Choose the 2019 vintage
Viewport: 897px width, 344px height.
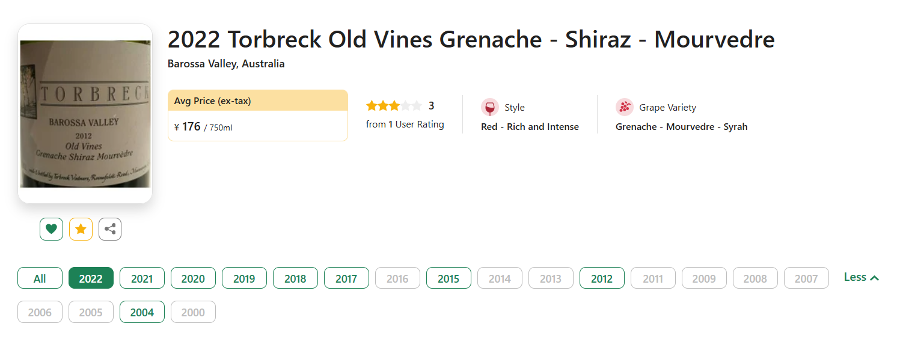pos(244,278)
